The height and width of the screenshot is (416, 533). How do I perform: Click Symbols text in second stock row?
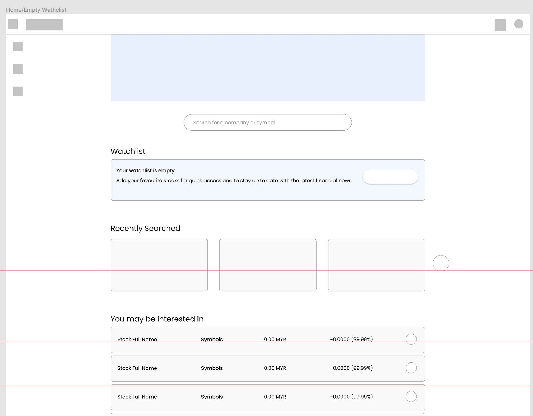point(212,368)
